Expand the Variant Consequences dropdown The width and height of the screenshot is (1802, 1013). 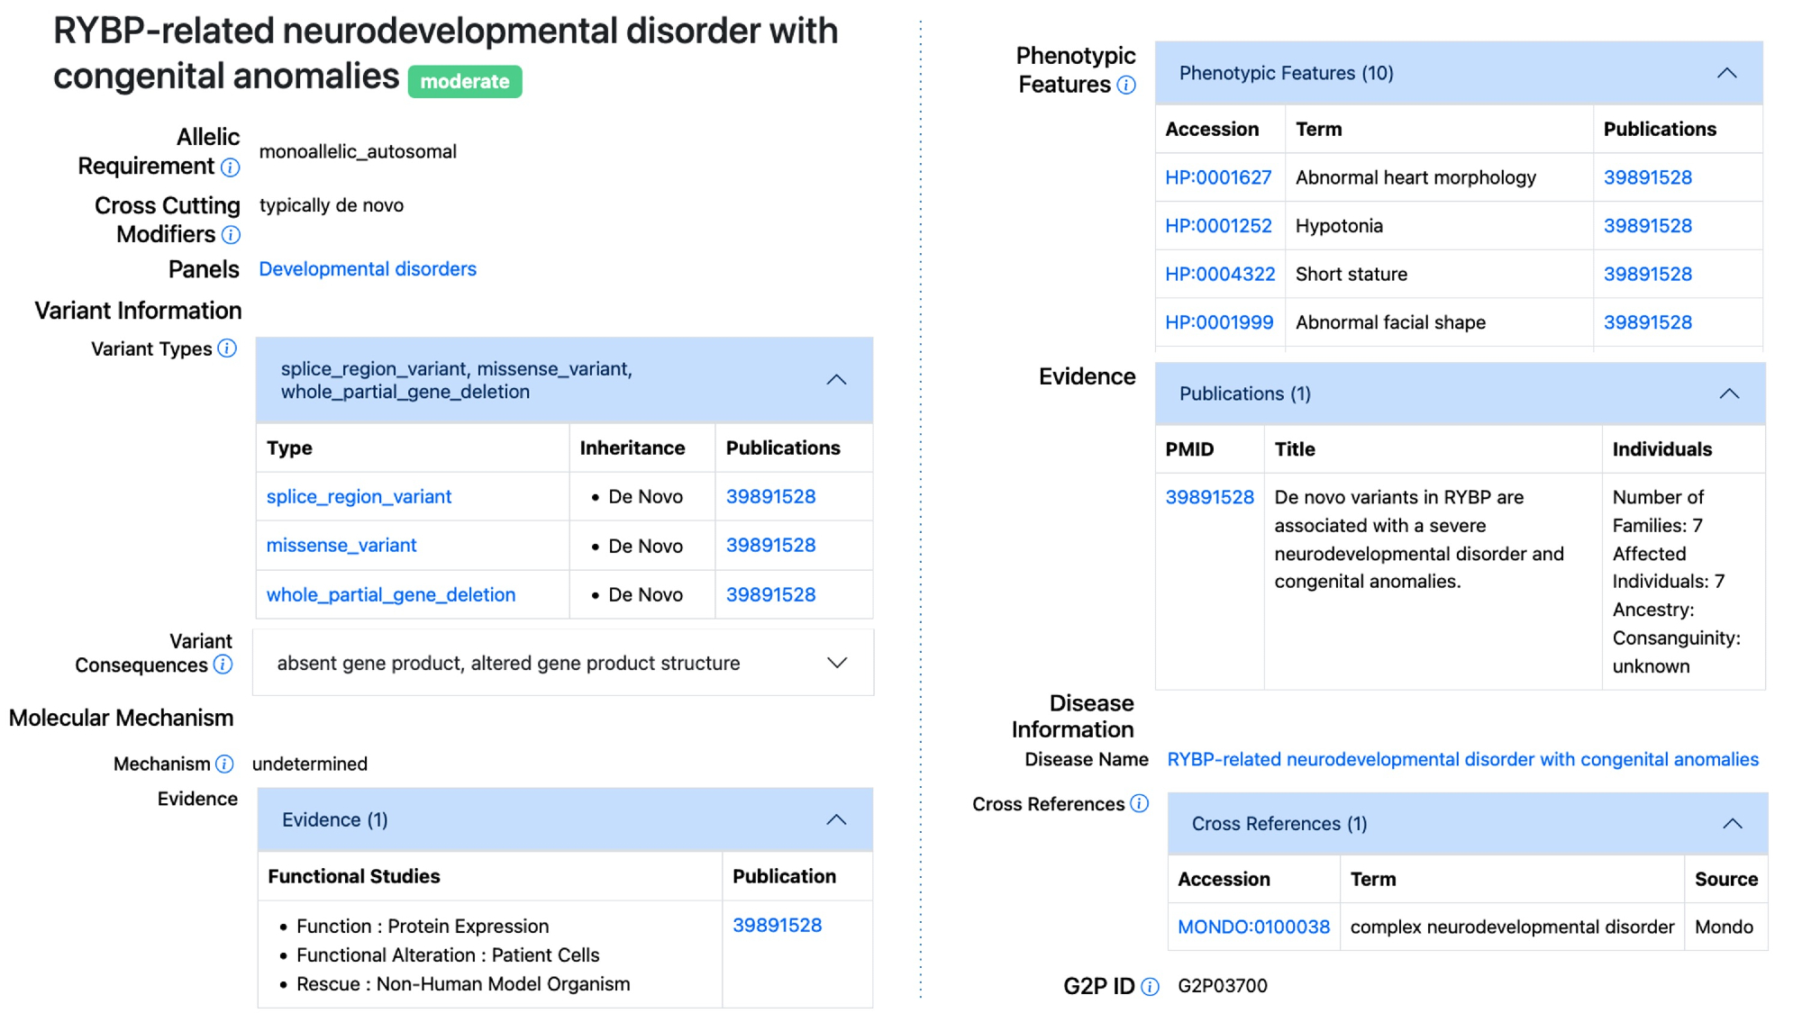tap(836, 663)
